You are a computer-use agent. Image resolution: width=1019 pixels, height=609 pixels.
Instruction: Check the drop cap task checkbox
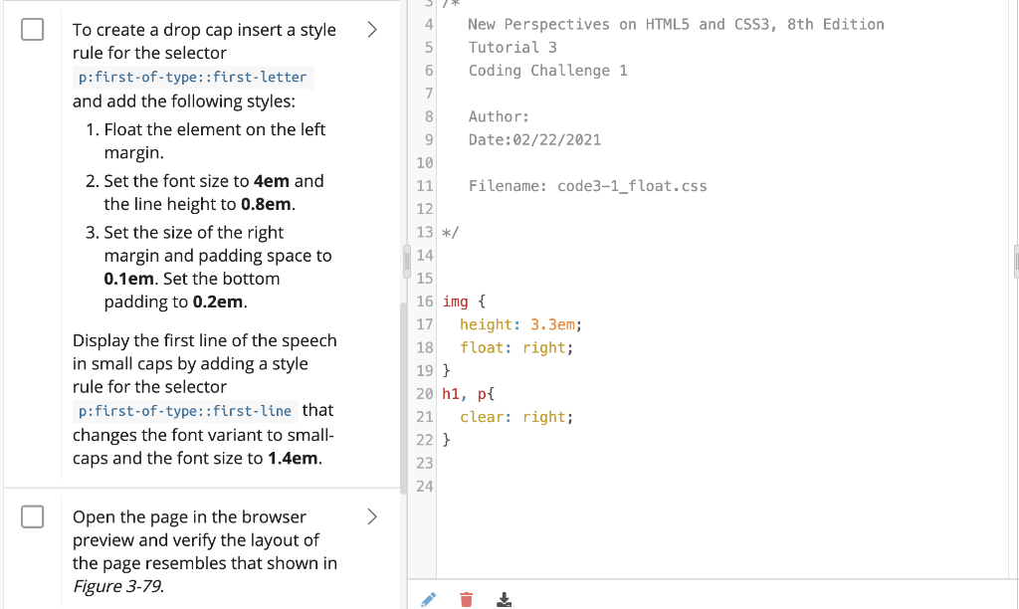33,29
